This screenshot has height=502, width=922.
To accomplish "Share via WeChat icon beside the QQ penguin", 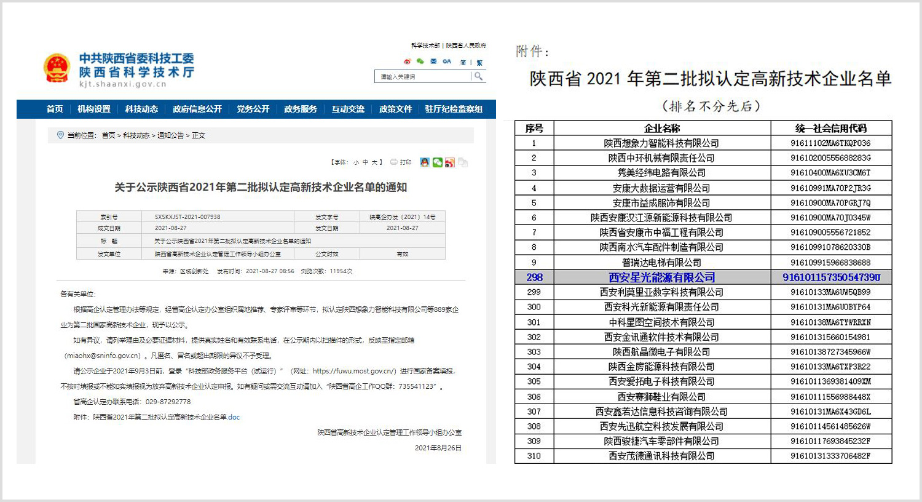I will 437,162.
